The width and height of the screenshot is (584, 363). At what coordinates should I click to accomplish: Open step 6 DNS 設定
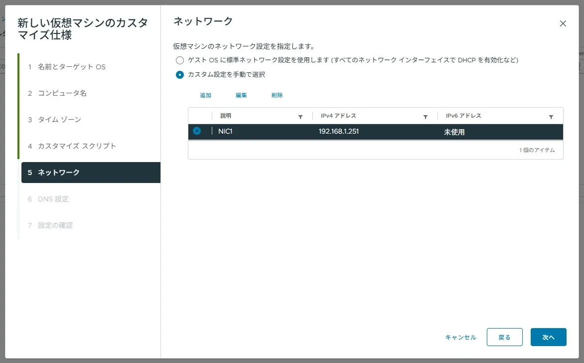tap(91, 199)
